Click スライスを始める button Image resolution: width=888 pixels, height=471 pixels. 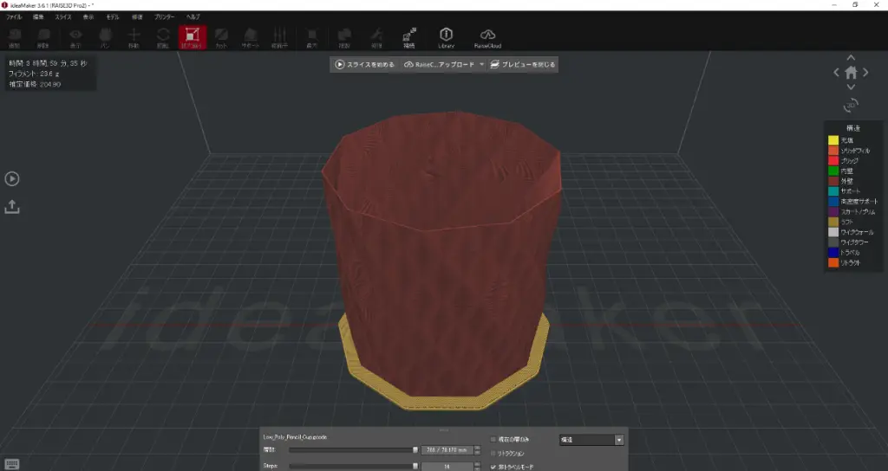coord(365,64)
